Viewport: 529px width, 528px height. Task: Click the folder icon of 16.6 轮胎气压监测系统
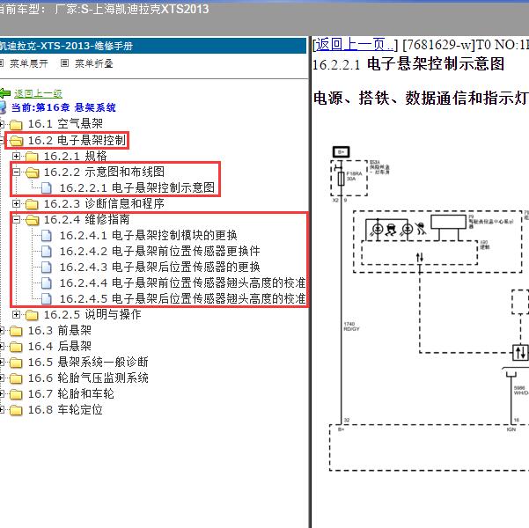point(16,378)
